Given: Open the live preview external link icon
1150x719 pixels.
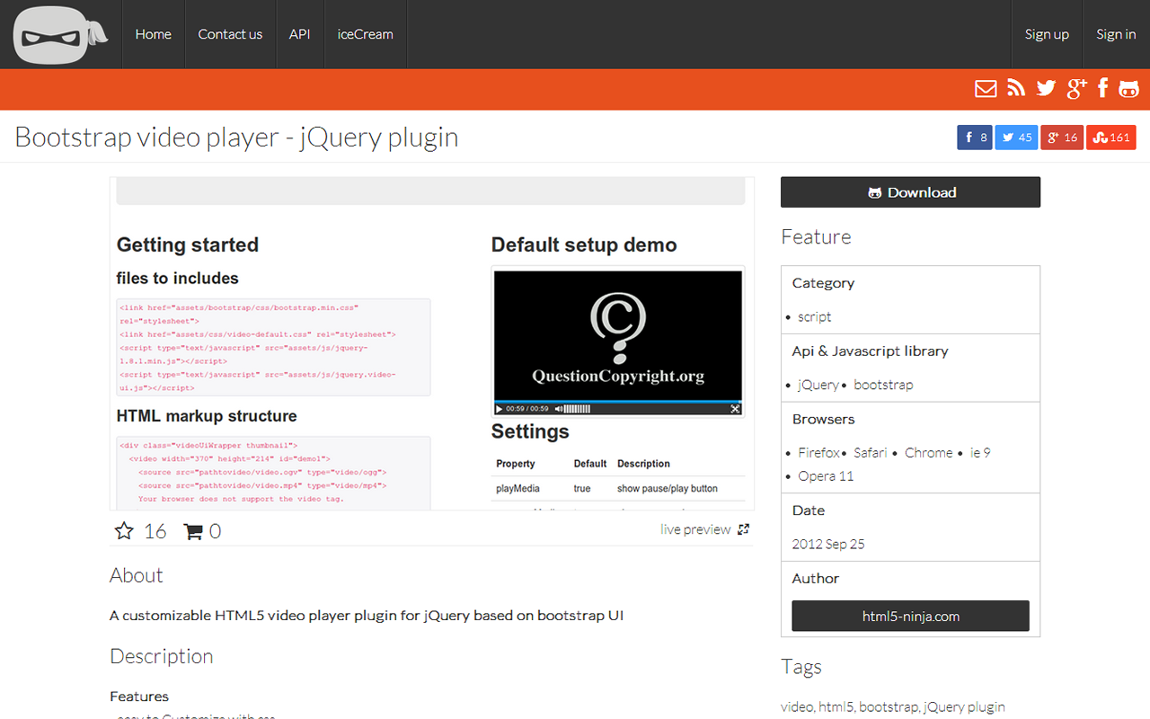Looking at the screenshot, I should click(x=743, y=529).
